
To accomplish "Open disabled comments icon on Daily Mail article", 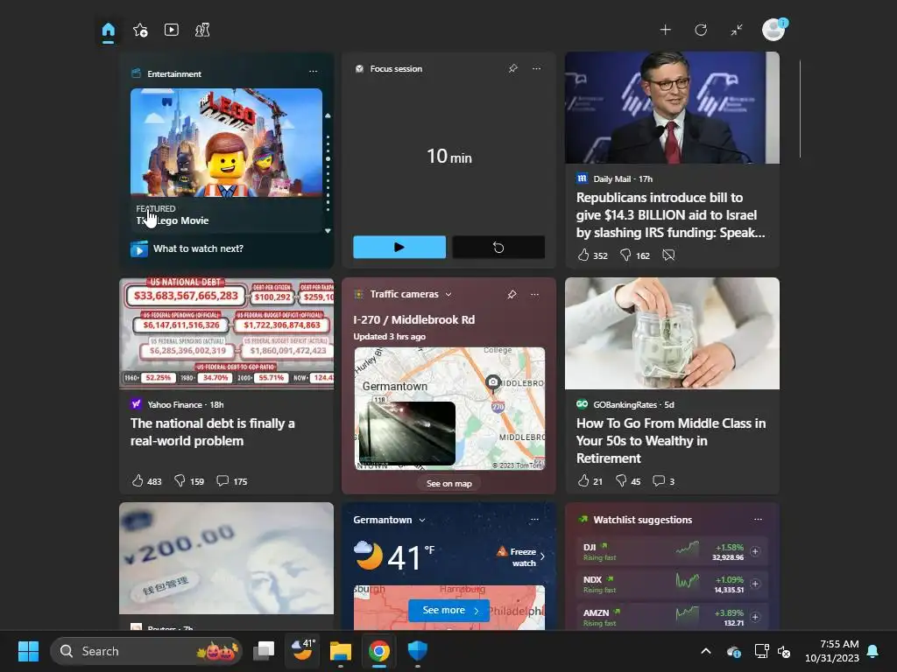I will coord(668,255).
